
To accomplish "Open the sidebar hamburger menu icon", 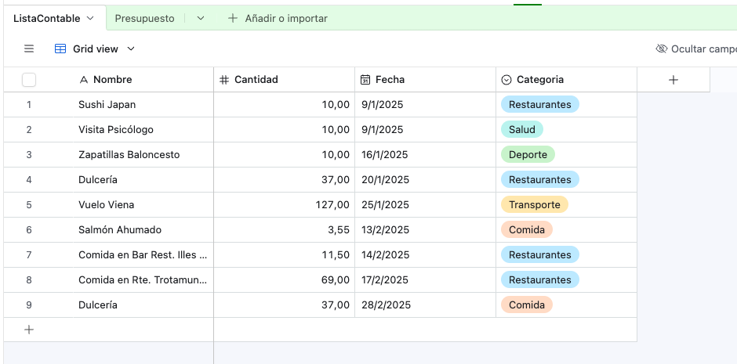I will coord(29,49).
